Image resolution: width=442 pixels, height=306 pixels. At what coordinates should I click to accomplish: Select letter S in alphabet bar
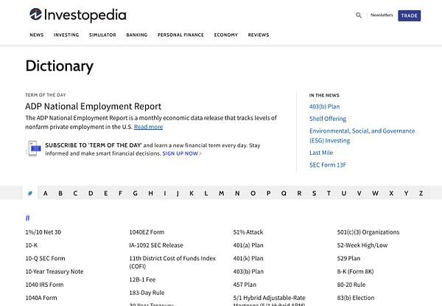[x=314, y=193]
